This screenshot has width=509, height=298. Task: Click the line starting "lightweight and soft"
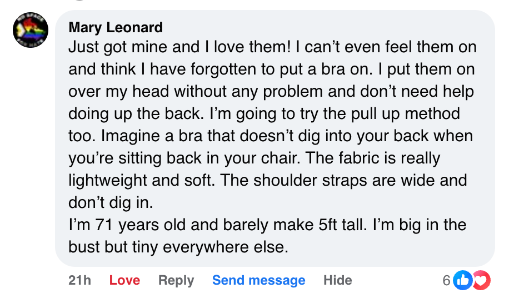267,181
